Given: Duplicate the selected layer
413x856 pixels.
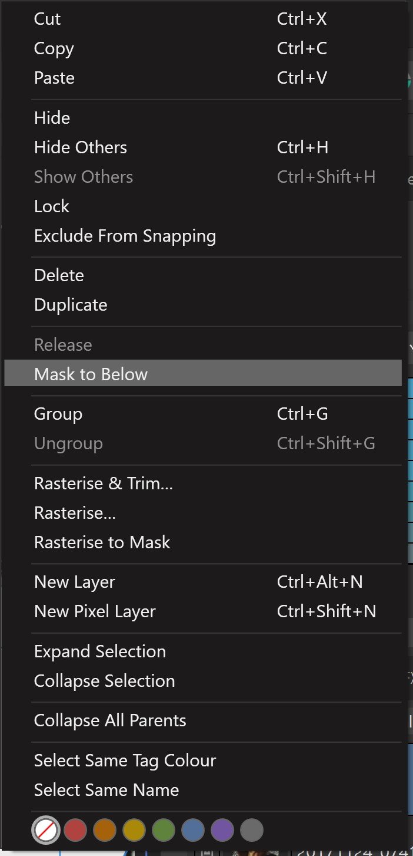Looking at the screenshot, I should [203, 305].
